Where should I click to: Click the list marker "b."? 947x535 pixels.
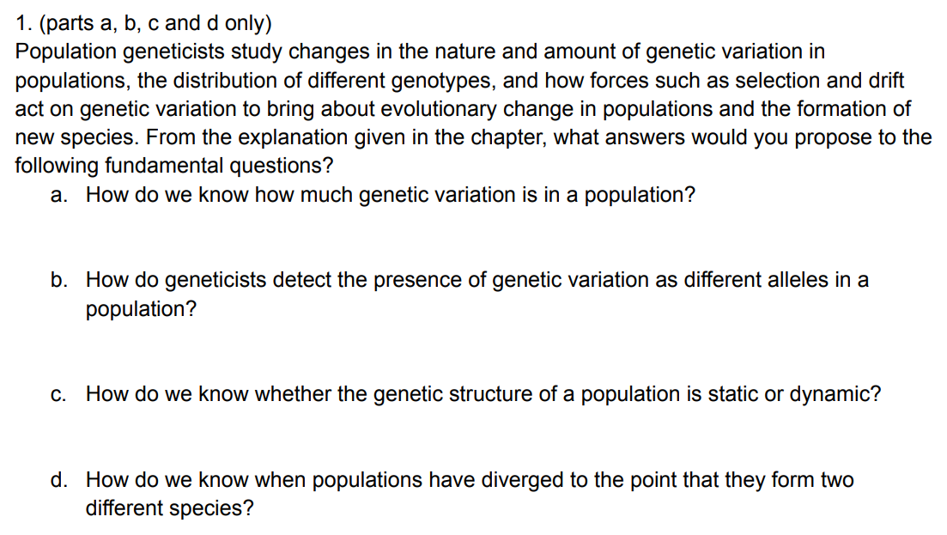click(x=58, y=280)
